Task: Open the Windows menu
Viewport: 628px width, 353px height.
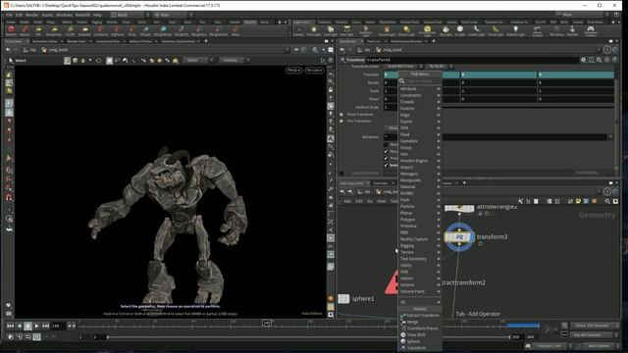Action: 64,15
